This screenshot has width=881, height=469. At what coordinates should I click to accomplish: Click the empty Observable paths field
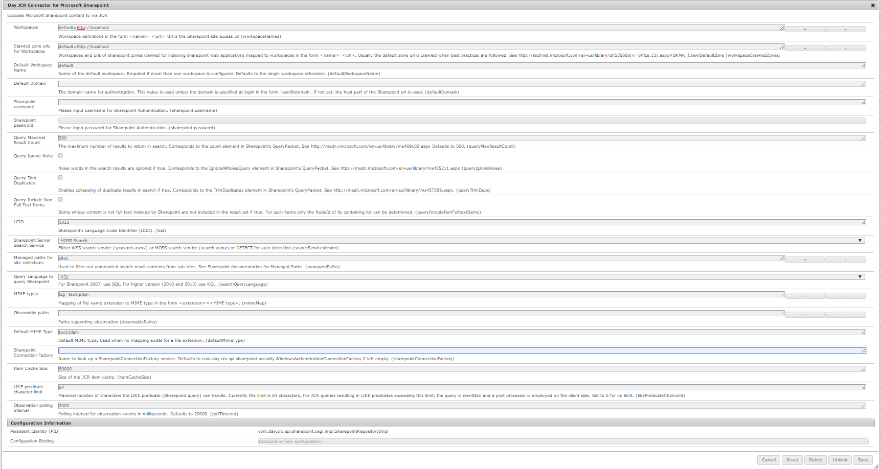[x=421, y=313]
